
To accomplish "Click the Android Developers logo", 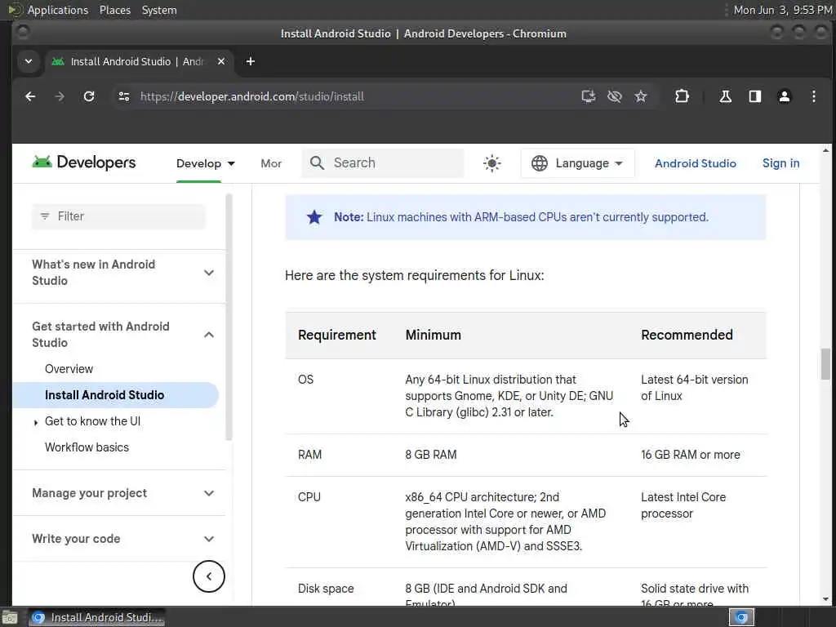I will click(84, 162).
